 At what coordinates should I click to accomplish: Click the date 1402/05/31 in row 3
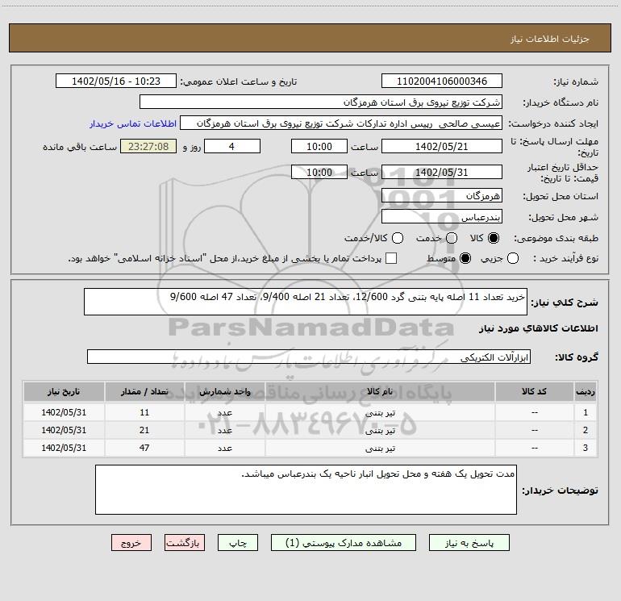tap(64, 448)
